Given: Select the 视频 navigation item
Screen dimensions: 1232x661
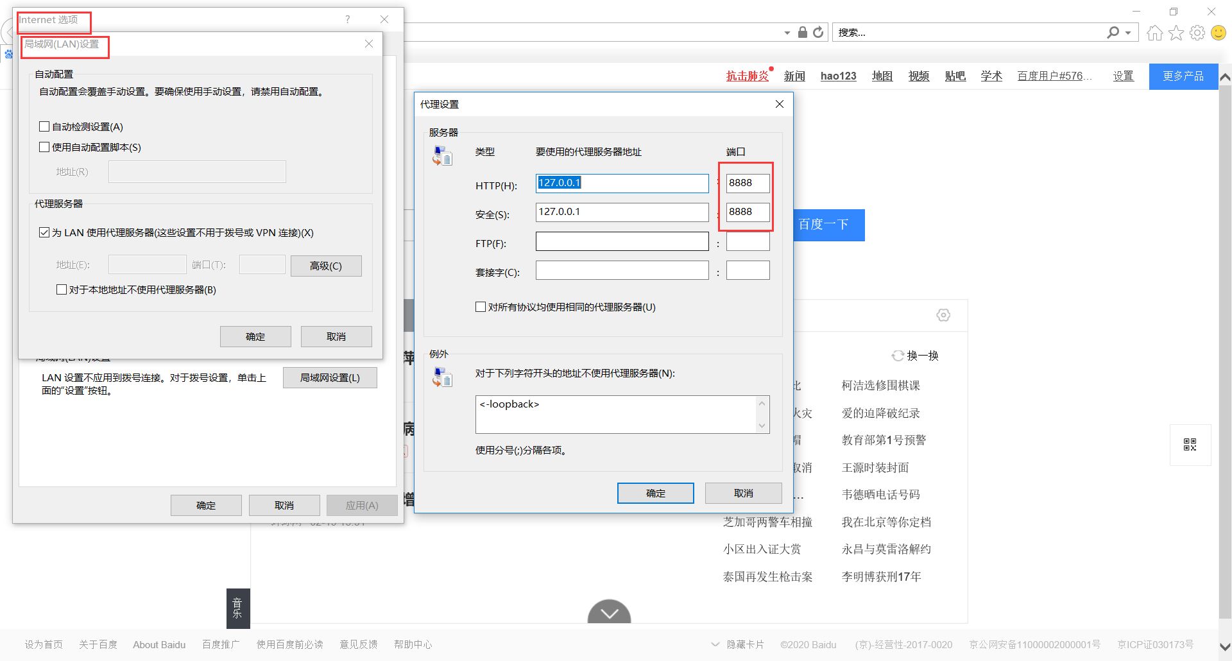Looking at the screenshot, I should pos(918,76).
